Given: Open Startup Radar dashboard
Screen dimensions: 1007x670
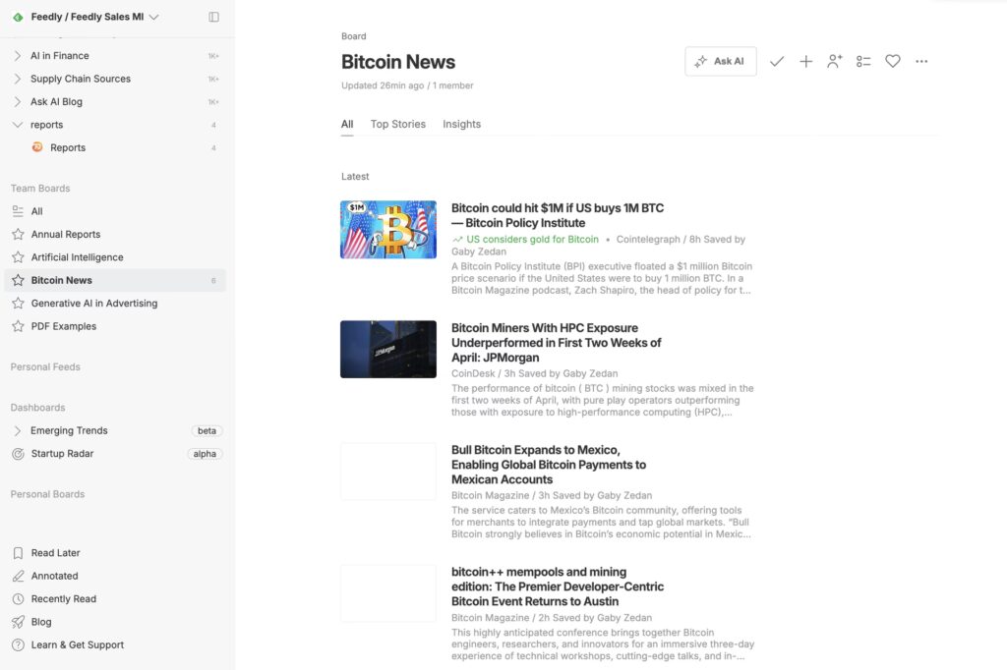Looking at the screenshot, I should click(x=62, y=454).
